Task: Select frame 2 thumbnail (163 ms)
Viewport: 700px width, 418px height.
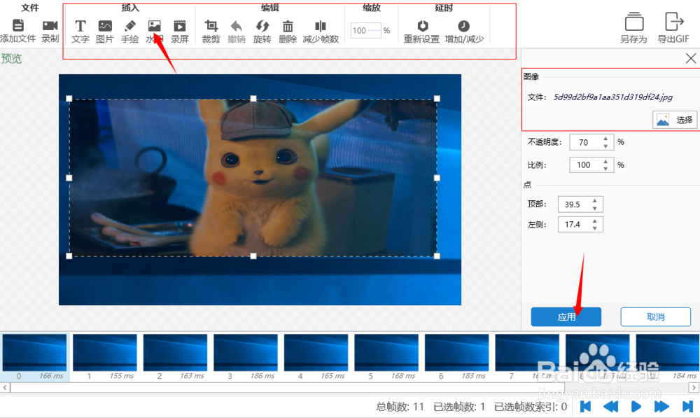Action: 176,353
